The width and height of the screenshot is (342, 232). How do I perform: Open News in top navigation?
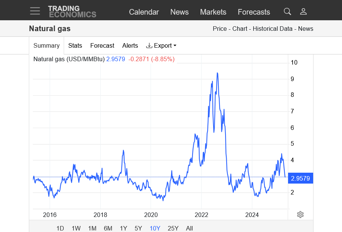(179, 12)
